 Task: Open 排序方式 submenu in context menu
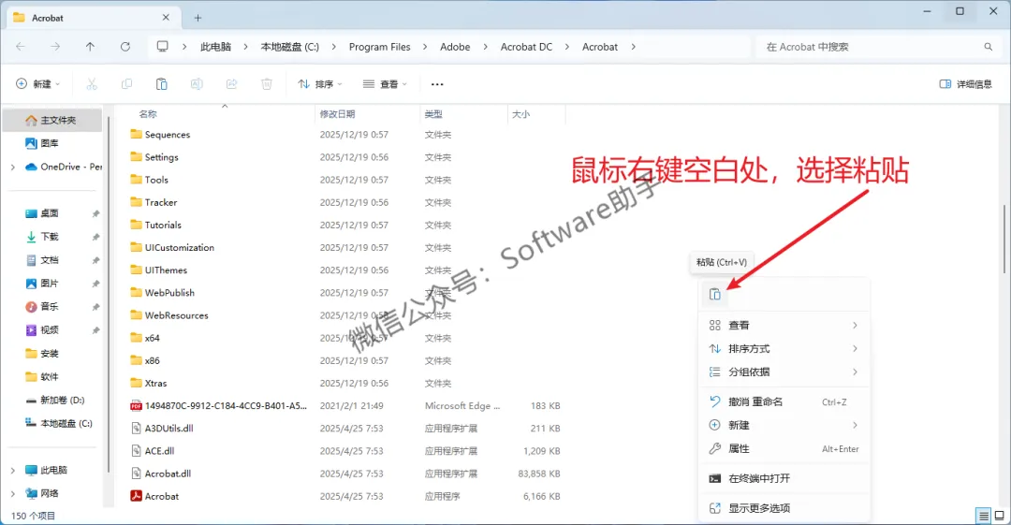click(784, 348)
